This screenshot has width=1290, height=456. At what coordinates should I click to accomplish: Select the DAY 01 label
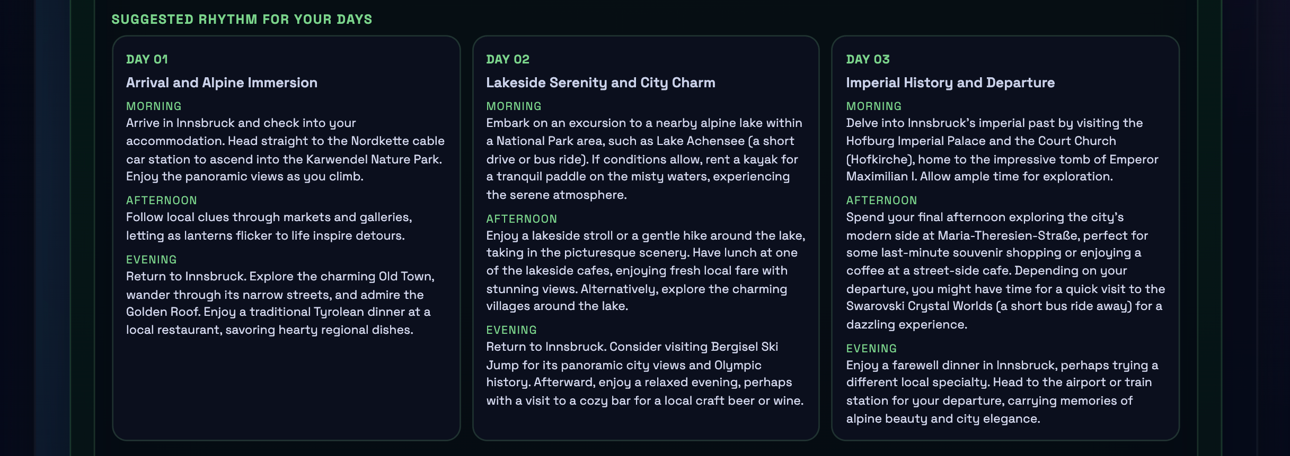pos(147,59)
